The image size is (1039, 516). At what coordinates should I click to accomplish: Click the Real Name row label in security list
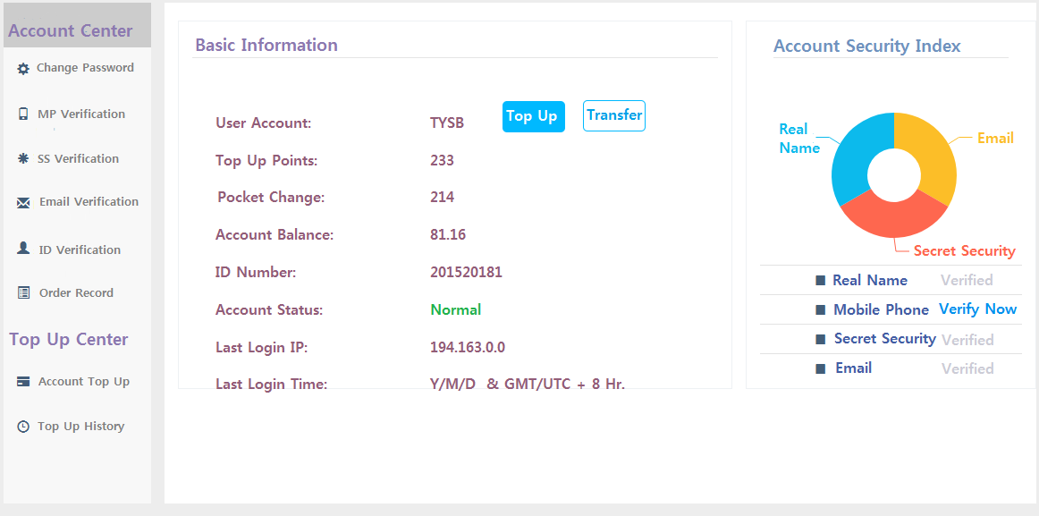click(x=870, y=280)
